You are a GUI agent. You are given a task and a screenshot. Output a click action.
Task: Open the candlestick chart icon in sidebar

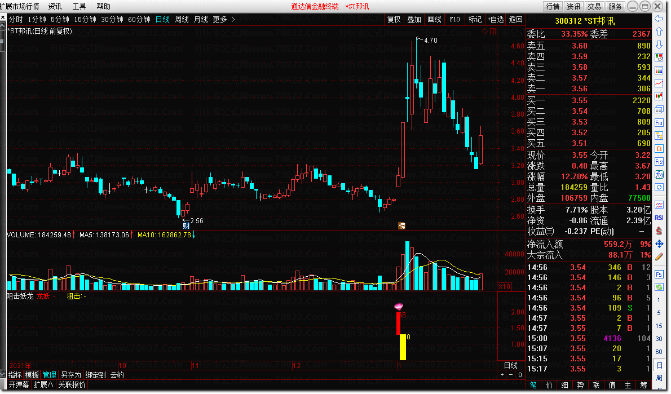[659, 96]
